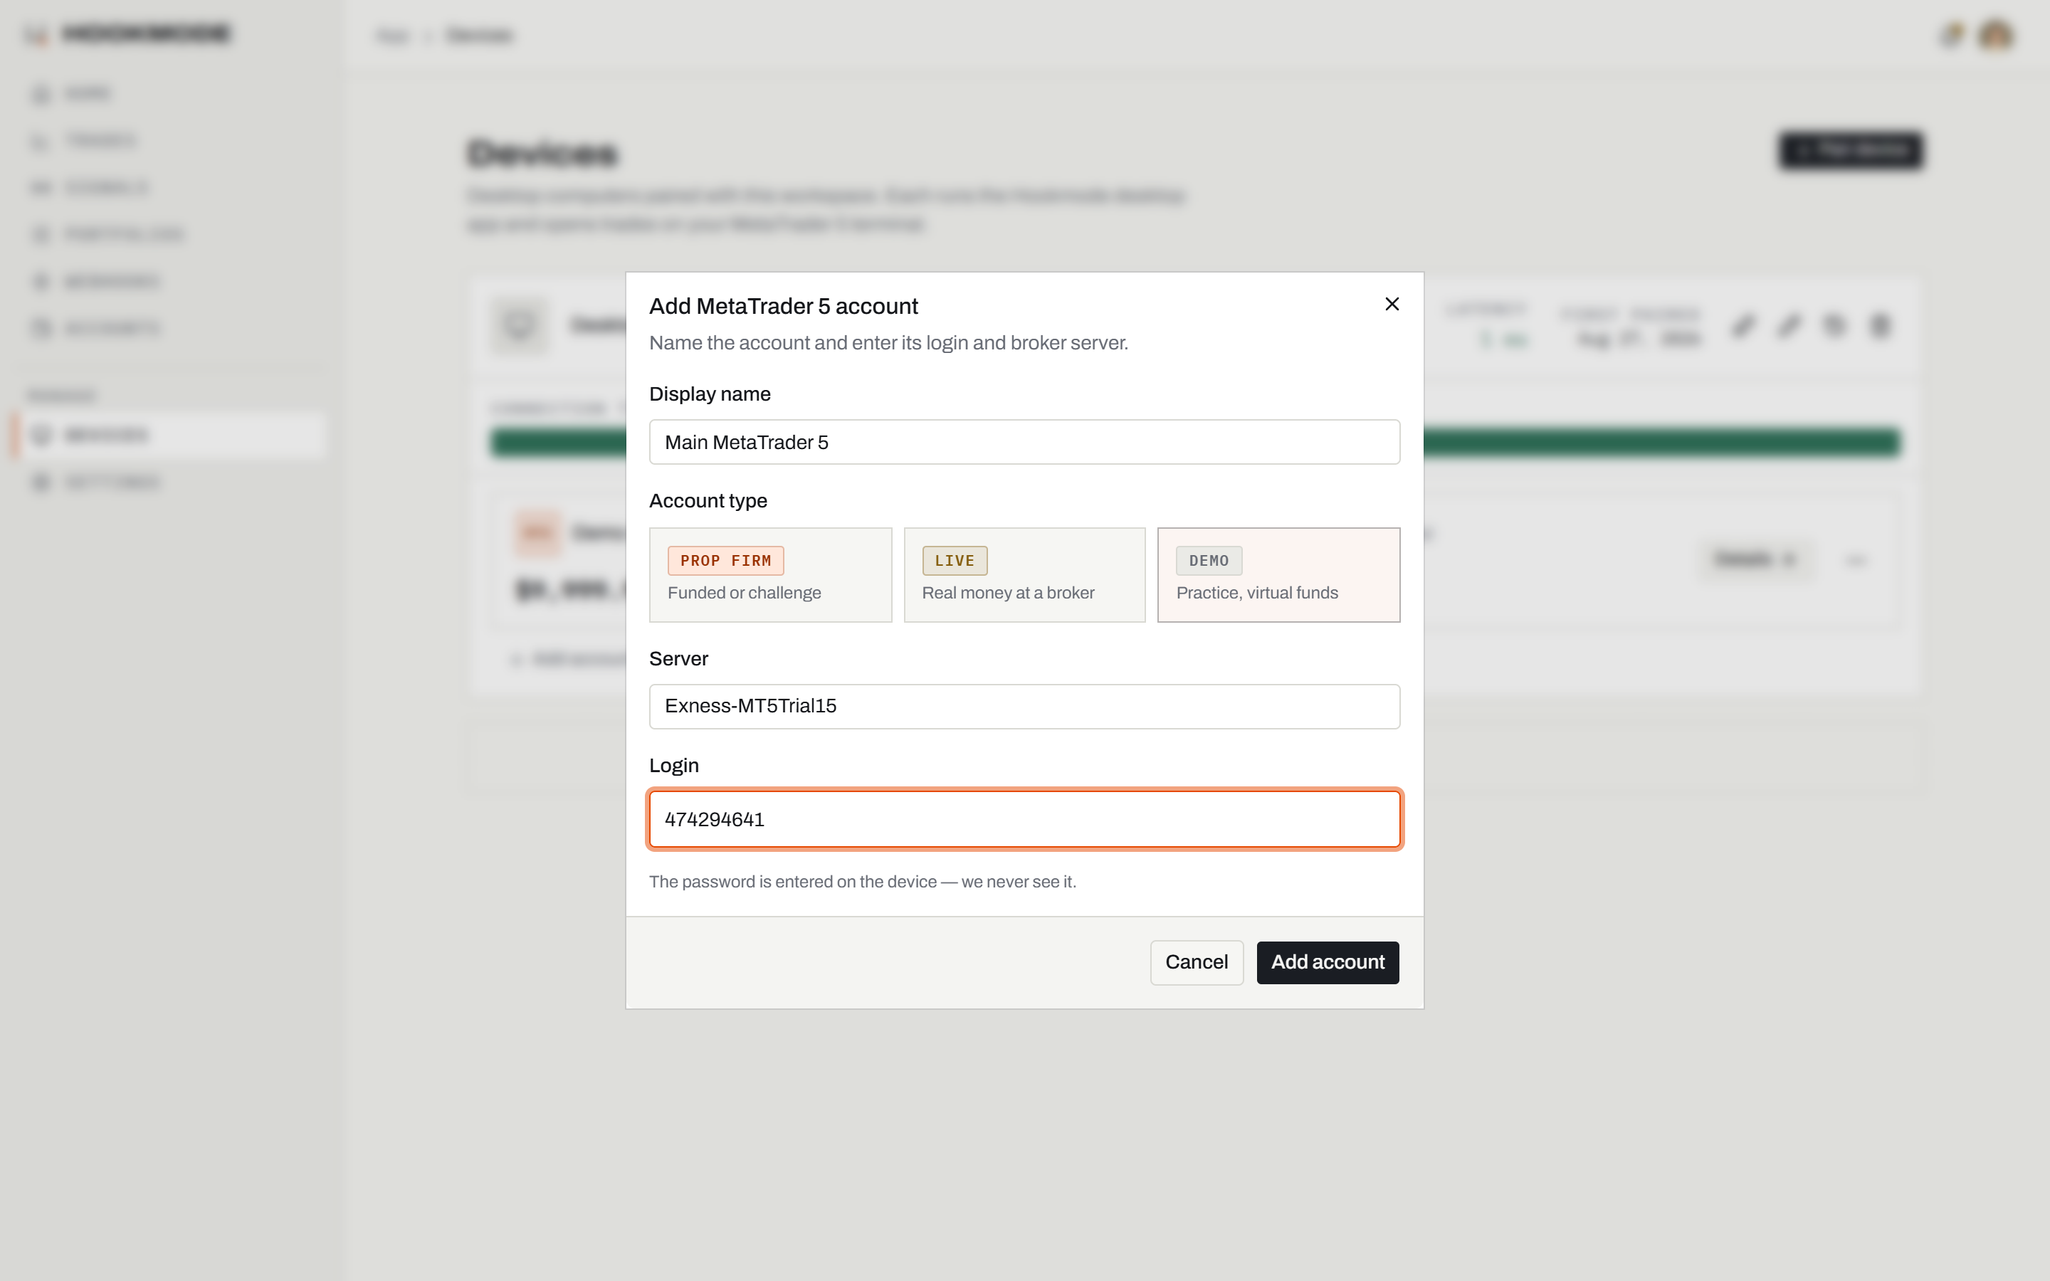Image resolution: width=2050 pixels, height=1281 pixels.
Task: Click the Display name input field
Action: (1024, 441)
